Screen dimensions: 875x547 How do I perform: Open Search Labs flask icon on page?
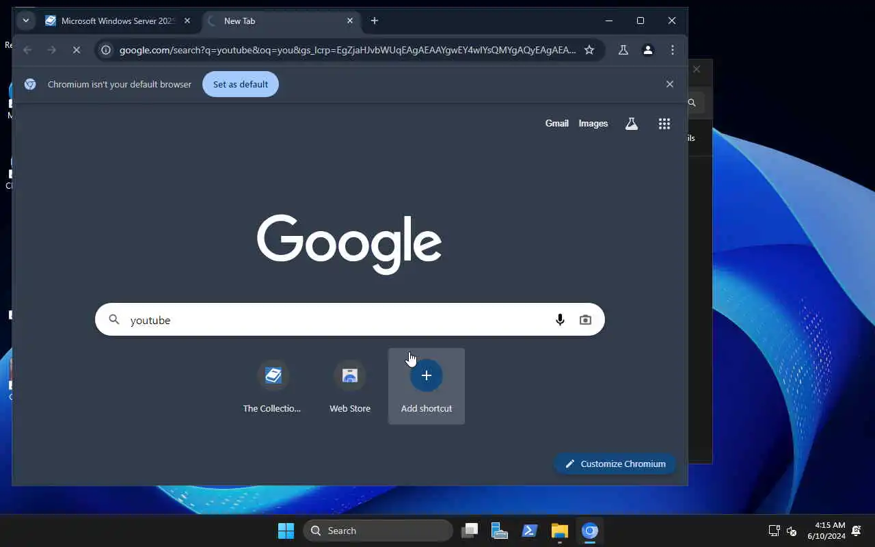point(631,124)
